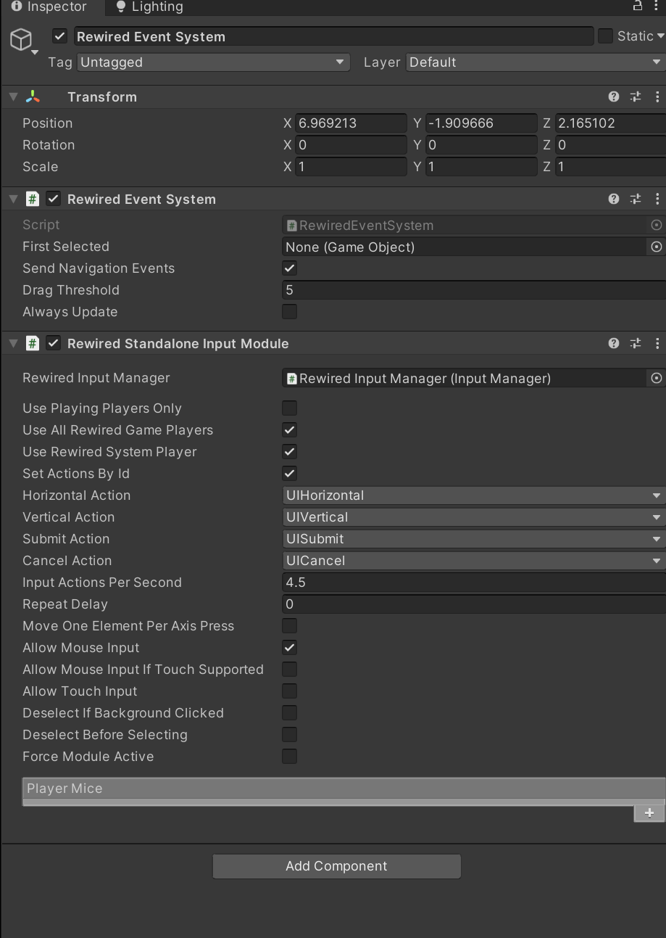Enable Force Module Active
The image size is (666, 938).
(290, 757)
